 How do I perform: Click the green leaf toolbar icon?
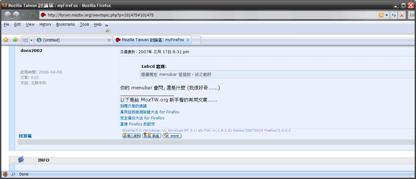[33, 15]
